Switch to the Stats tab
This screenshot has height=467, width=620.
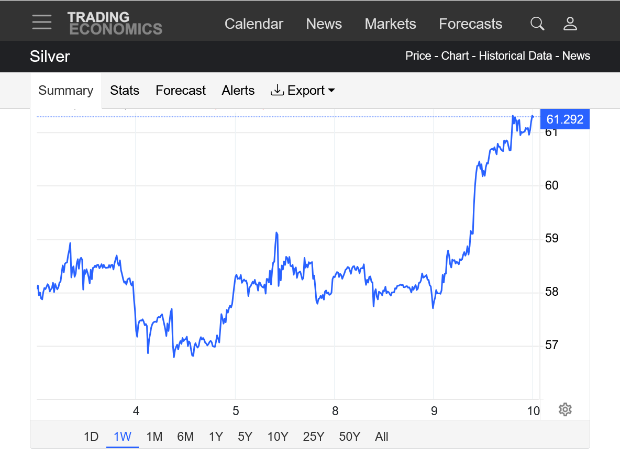click(x=125, y=91)
